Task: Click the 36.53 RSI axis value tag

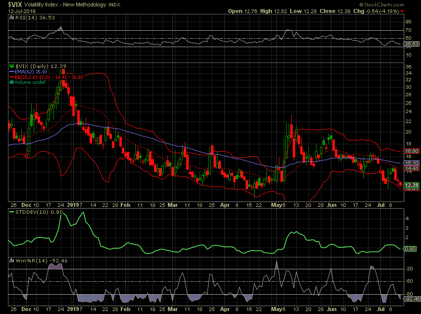Action: [412, 44]
